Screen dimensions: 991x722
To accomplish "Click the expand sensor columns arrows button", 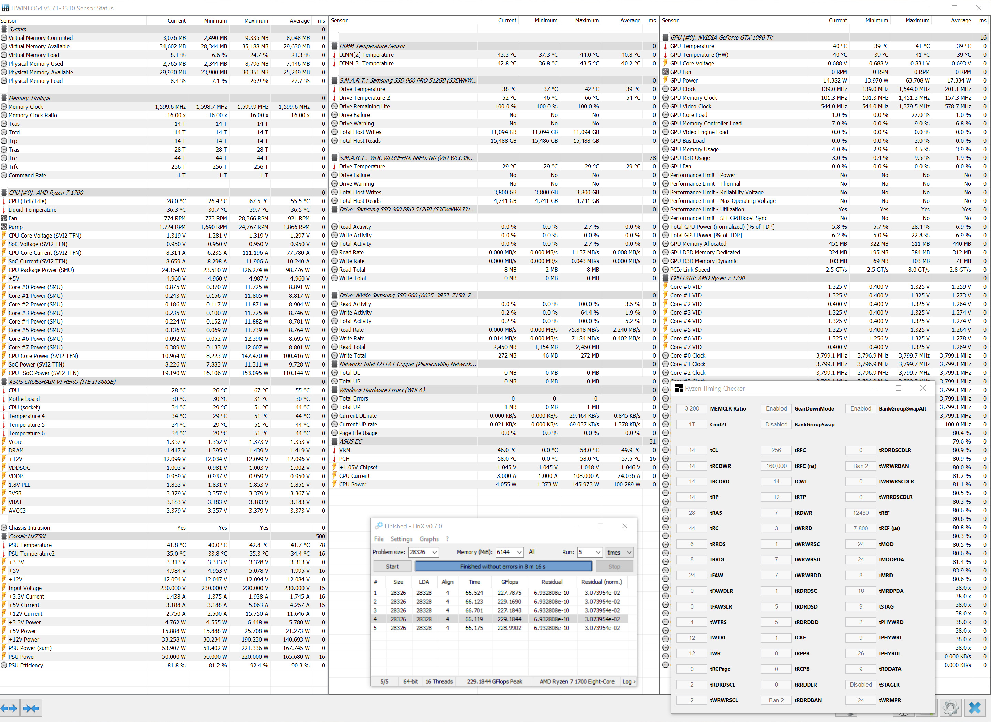I will point(9,708).
